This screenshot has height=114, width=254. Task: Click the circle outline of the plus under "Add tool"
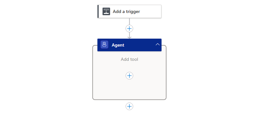(x=126, y=76)
